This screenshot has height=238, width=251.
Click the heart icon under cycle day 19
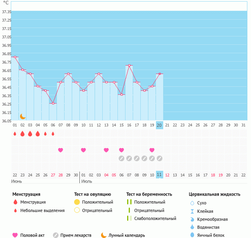(x=152, y=150)
